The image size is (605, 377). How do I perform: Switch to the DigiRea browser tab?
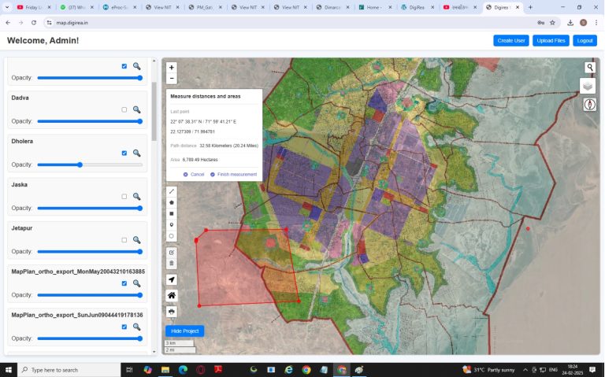[x=415, y=7]
